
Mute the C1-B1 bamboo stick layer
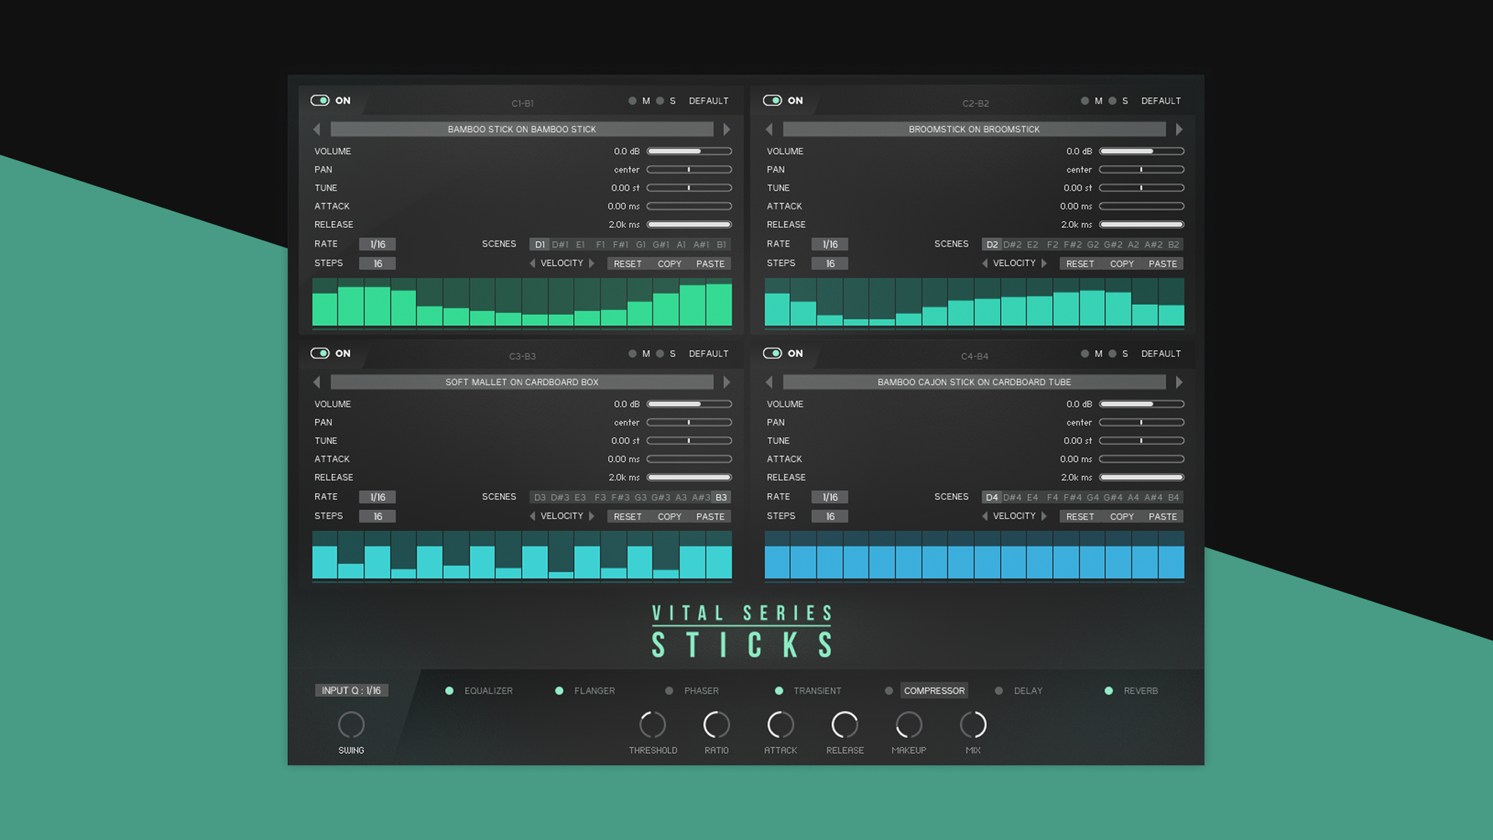click(x=633, y=101)
